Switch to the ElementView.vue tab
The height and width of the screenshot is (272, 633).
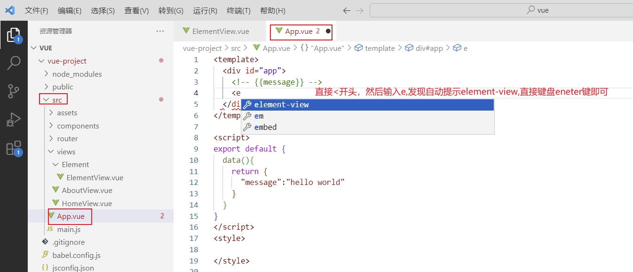pos(220,31)
